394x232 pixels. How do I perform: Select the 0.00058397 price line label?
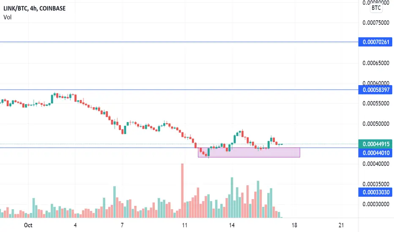[x=375, y=90]
